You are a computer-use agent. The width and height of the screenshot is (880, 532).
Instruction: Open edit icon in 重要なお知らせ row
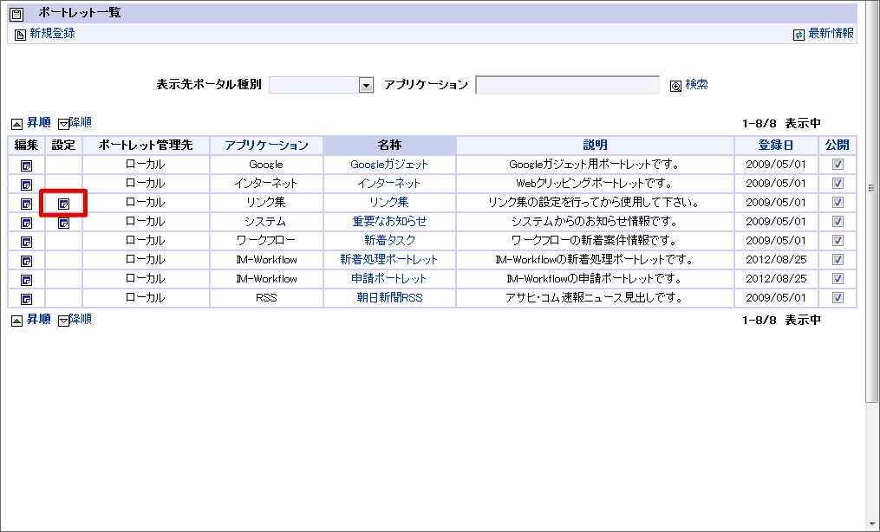point(26,224)
